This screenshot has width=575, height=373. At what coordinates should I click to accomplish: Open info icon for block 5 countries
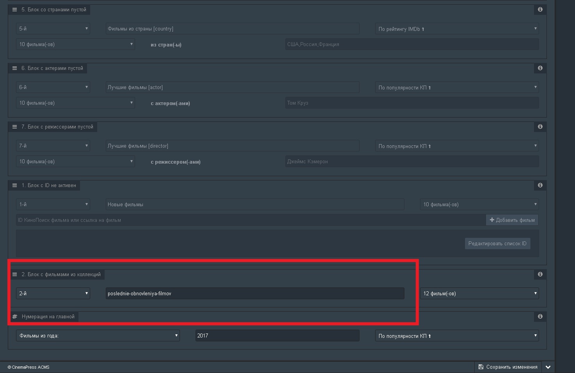[x=540, y=9]
